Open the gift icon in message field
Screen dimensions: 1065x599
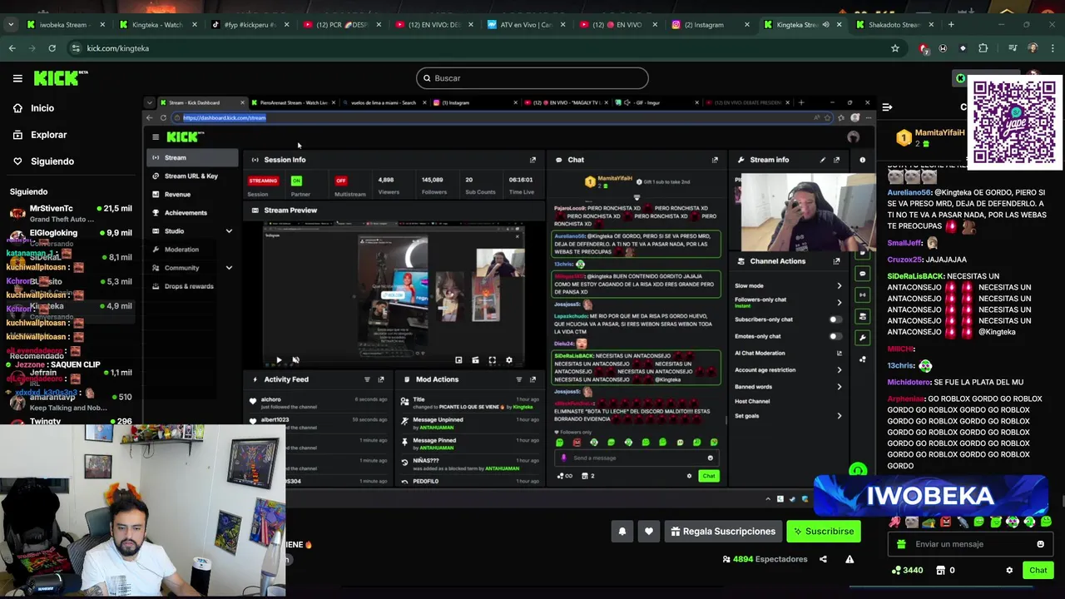point(901,544)
